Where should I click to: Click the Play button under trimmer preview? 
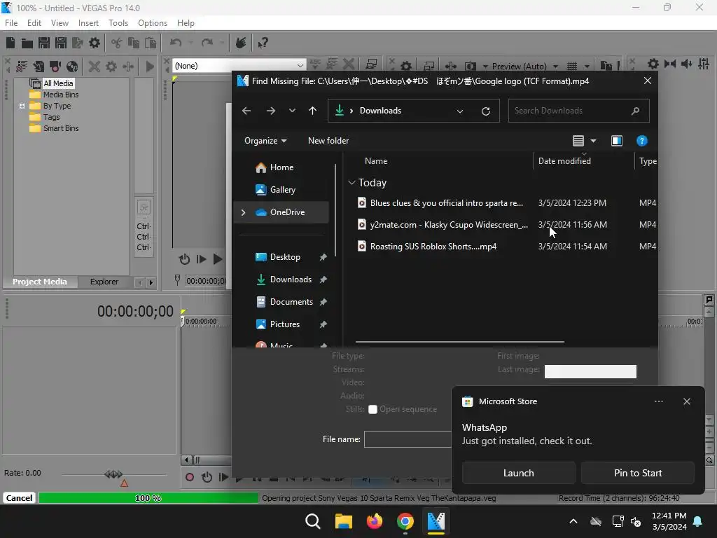click(x=218, y=259)
